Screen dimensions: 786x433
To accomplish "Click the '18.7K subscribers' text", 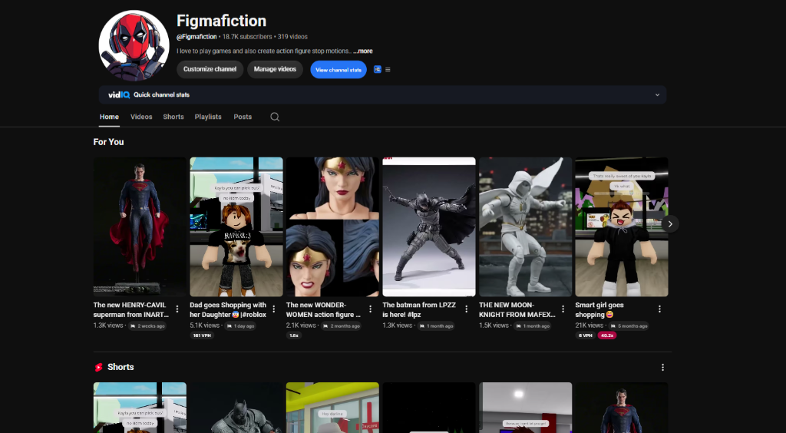I will click(247, 37).
